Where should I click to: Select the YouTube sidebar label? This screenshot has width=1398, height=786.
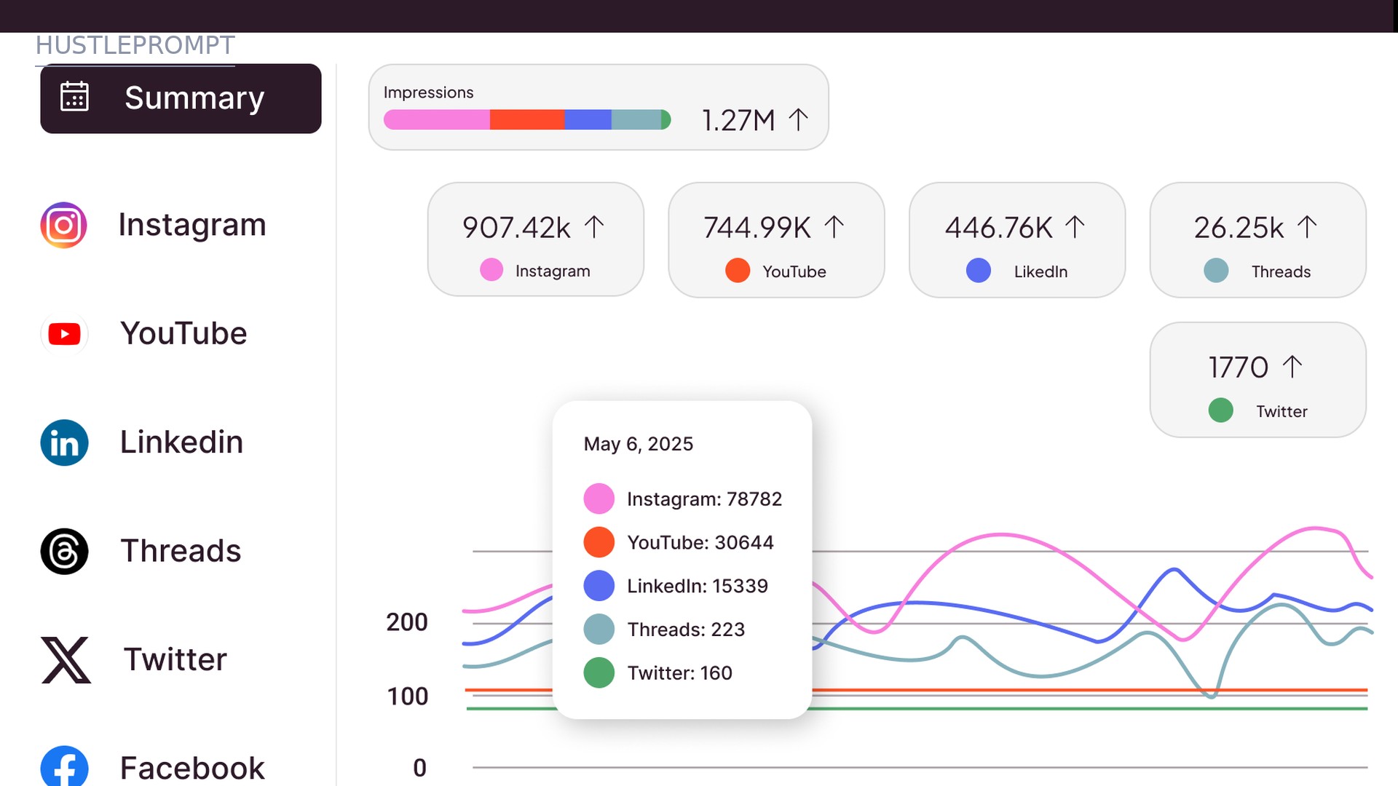183,333
